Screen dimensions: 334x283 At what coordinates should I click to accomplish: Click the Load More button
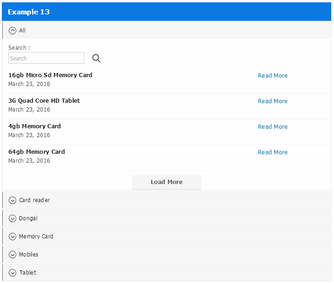(x=167, y=182)
